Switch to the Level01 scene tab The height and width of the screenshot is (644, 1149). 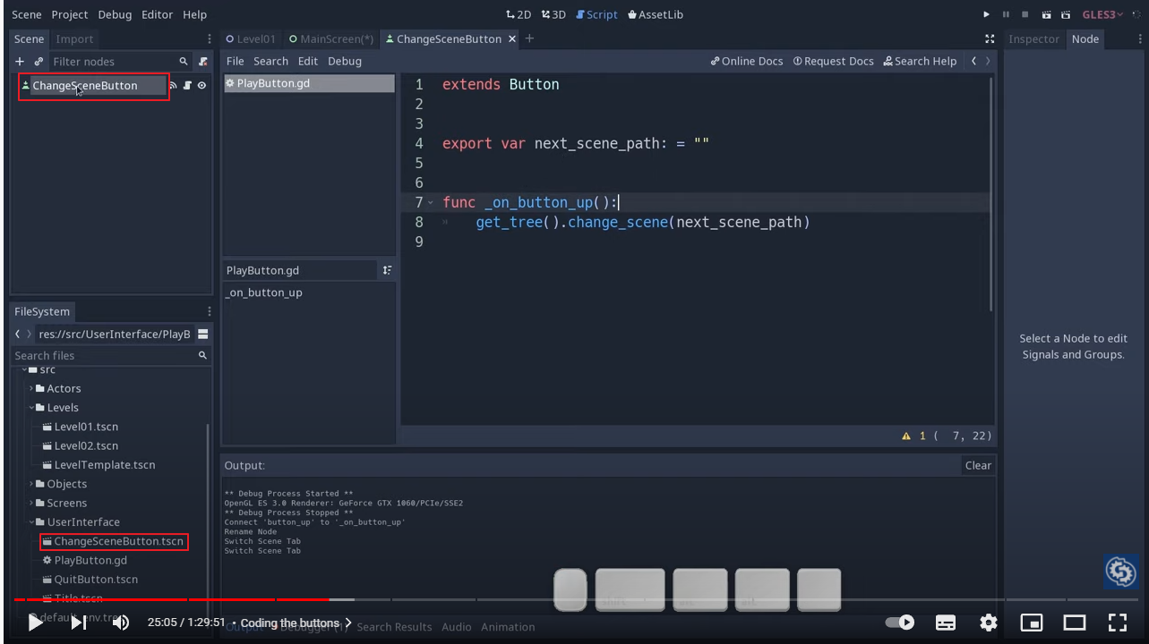(251, 39)
